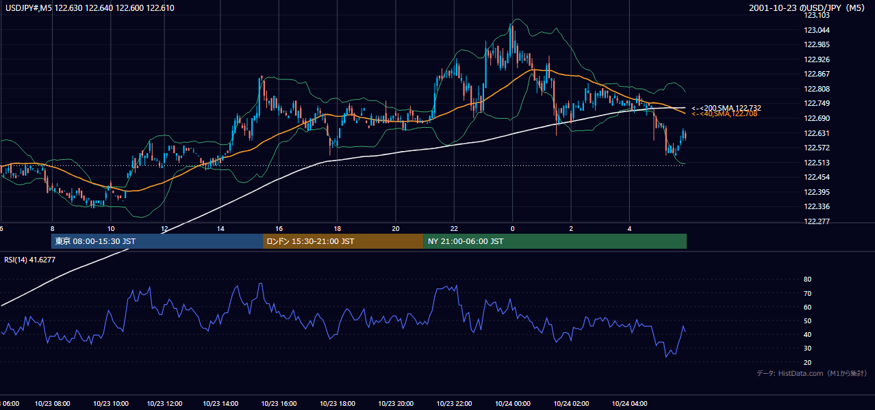
Task: Click the RSI 50 level label
Action: [x=807, y=320]
